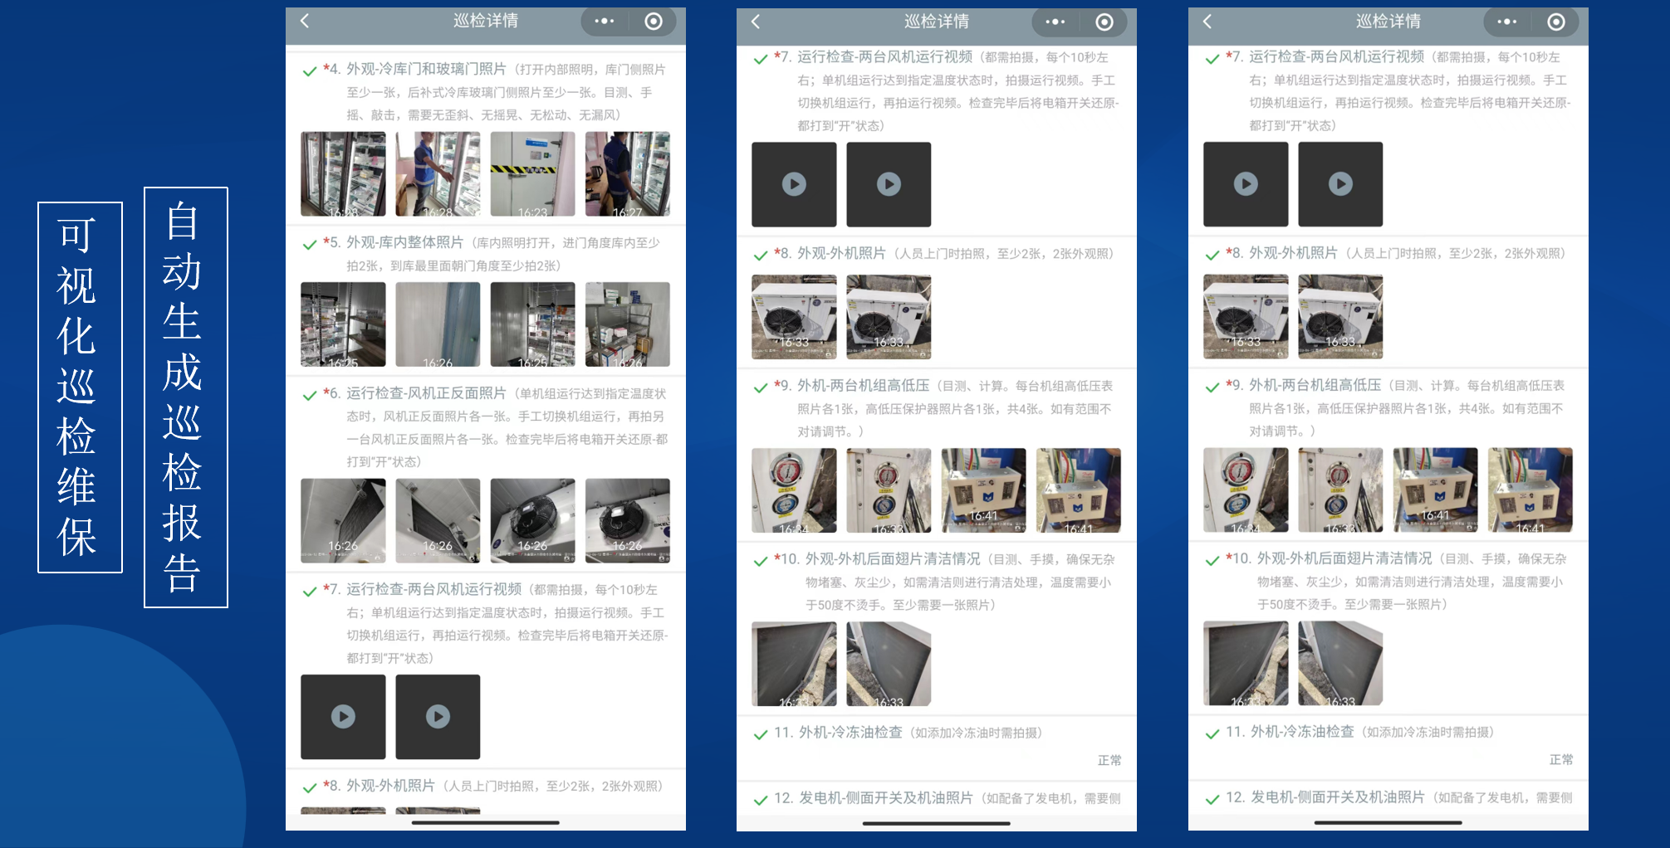The width and height of the screenshot is (1670, 848).
Task: Tap the back chevron on the middle 巡检详情 screen
Action: [x=757, y=22]
